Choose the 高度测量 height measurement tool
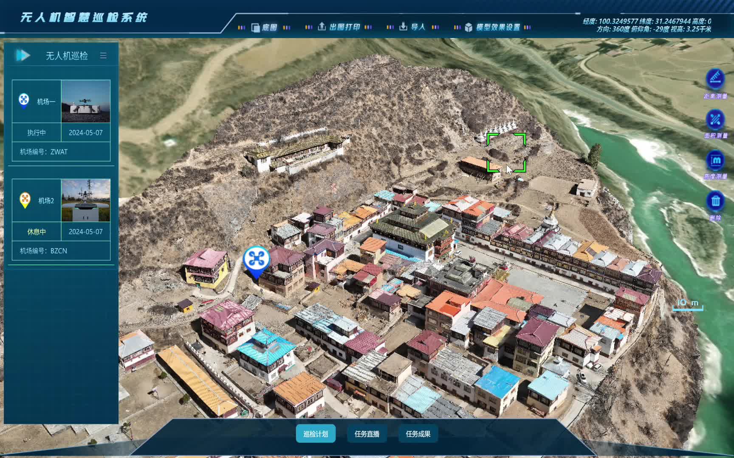Viewport: 734px width, 458px height. (x=715, y=161)
